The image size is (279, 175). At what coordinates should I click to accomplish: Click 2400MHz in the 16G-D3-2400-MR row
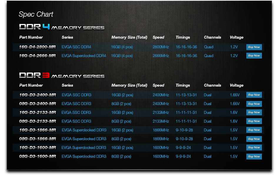[161, 95]
